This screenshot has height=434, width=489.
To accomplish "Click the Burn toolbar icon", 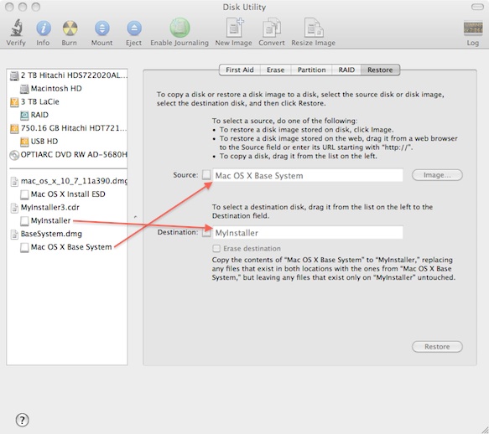I will pyautogui.click(x=70, y=28).
